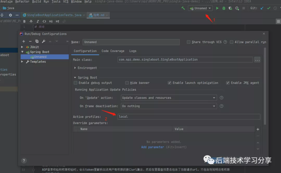Expand the Environment section
The width and height of the screenshot is (281, 173).
pyautogui.click(x=75, y=68)
